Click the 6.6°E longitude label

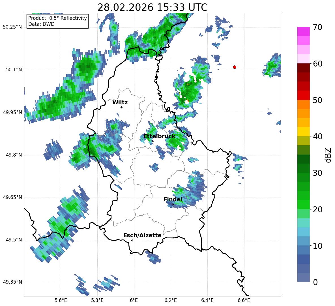tap(244, 300)
